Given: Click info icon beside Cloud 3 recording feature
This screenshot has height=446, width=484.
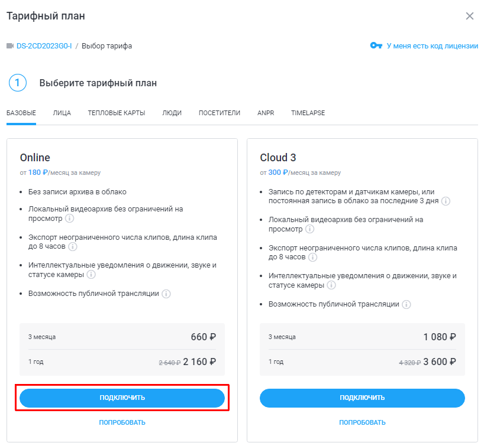Looking at the screenshot, I should click(446, 201).
